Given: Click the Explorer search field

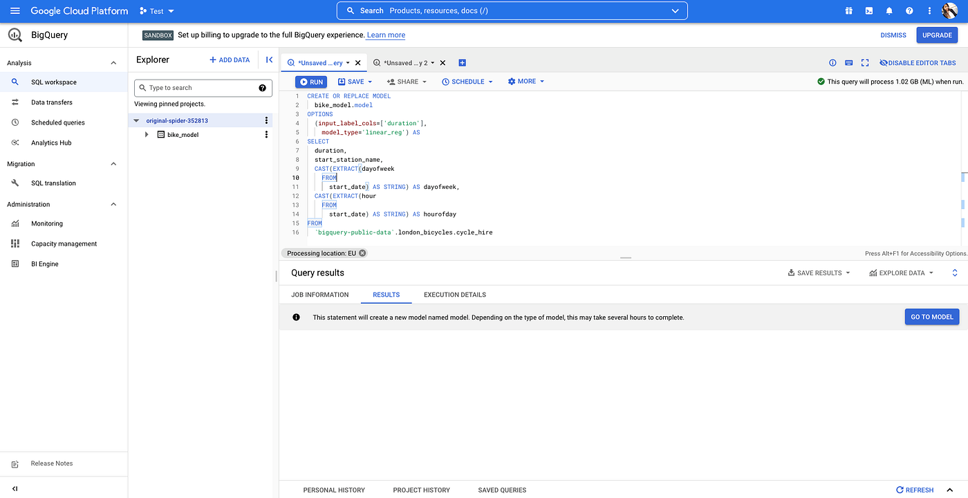Looking at the screenshot, I should click(201, 88).
